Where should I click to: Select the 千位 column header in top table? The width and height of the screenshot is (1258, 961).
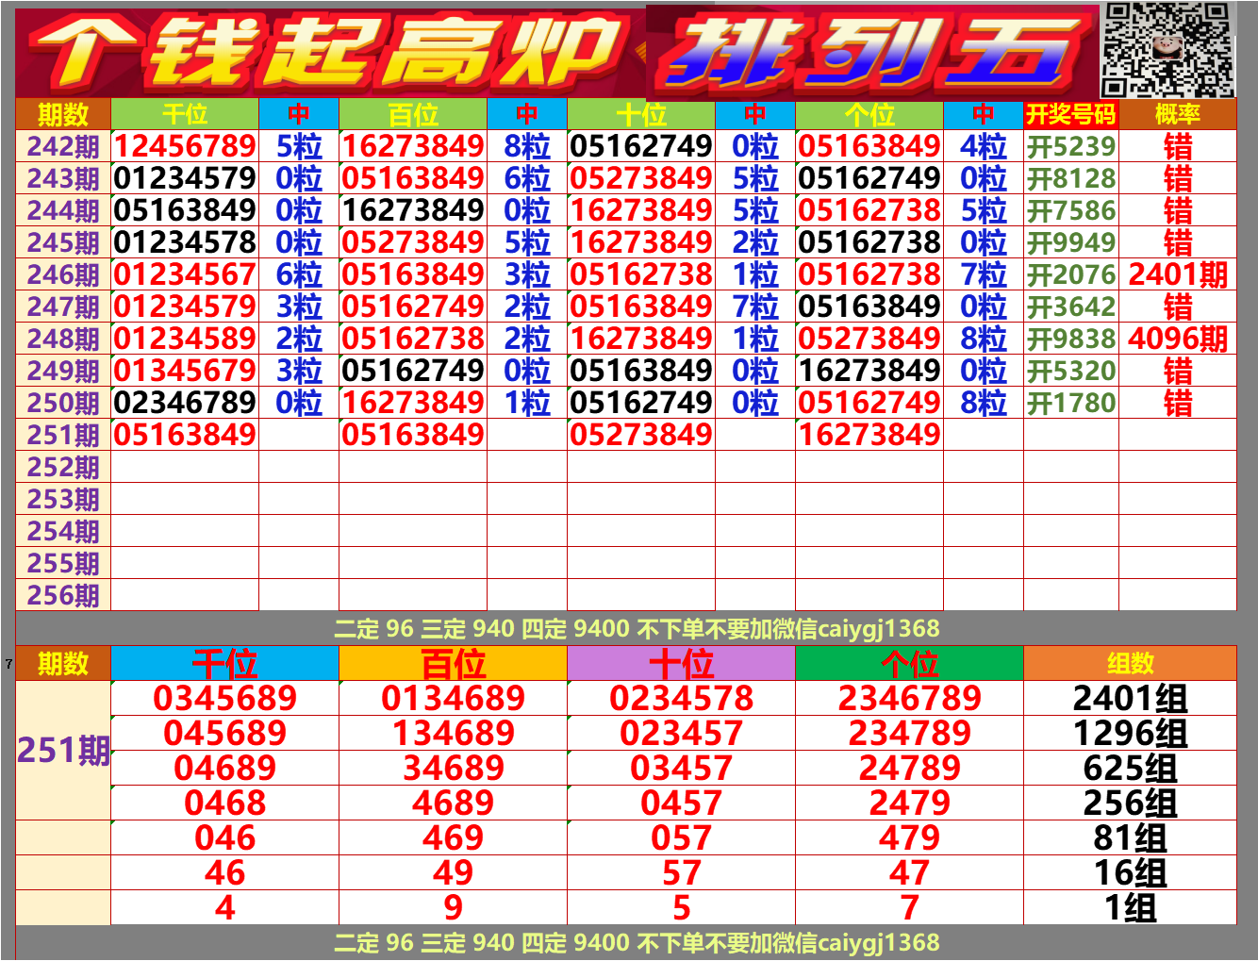185,114
